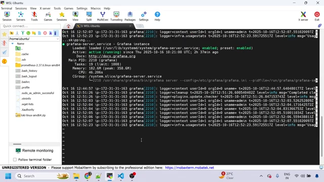324x182 pixels.
Task: Enable Follow terminal folder checkbox
Action: (x=15, y=160)
